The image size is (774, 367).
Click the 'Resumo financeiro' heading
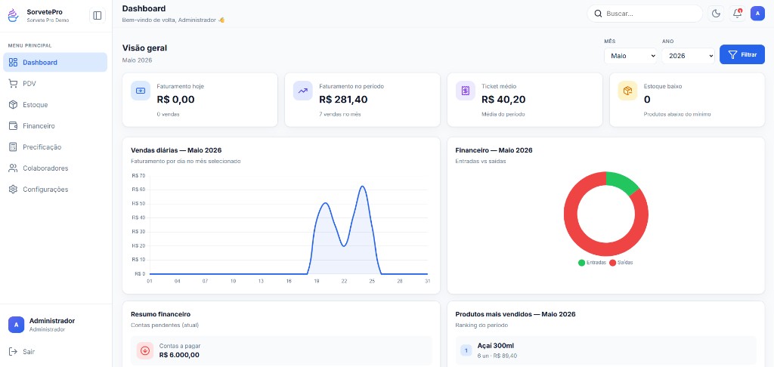pos(160,314)
